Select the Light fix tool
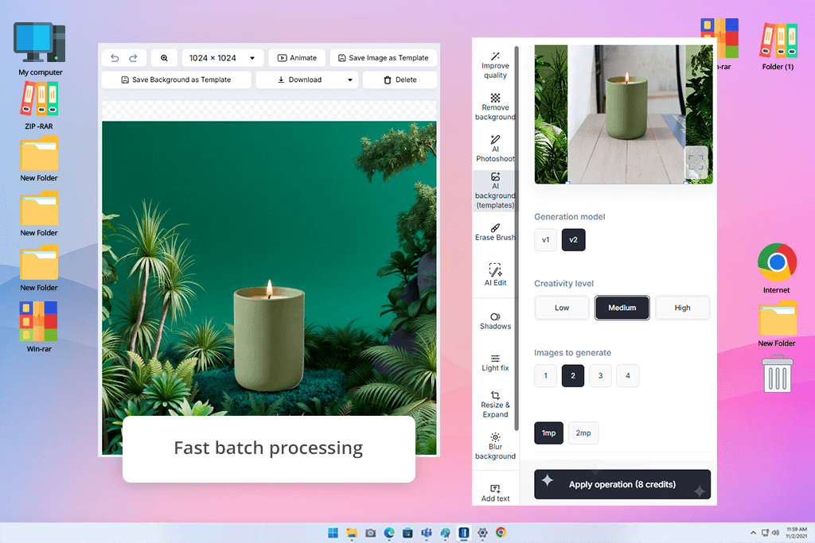The height and width of the screenshot is (543, 815). 495,363
